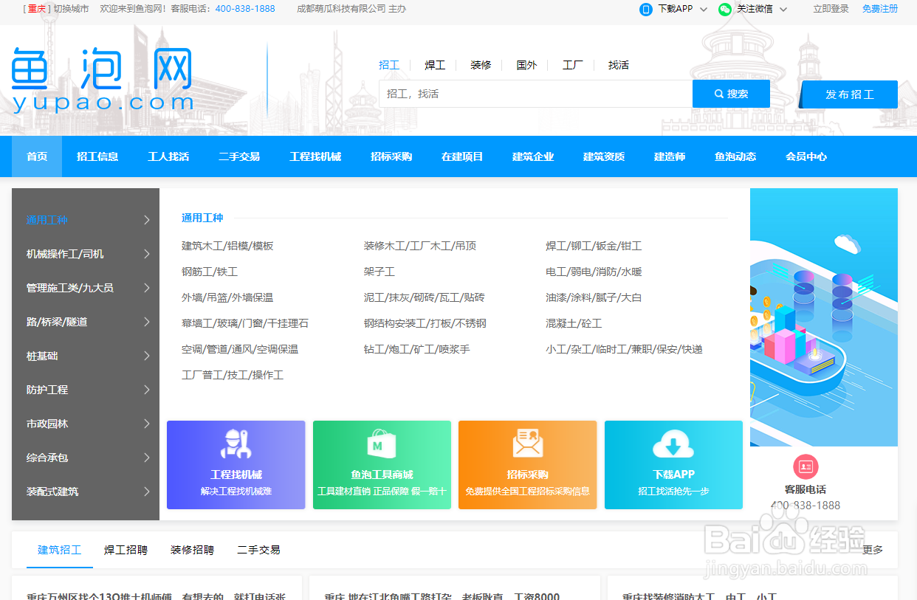Switch to the 二手交易 listing tab

pos(258,550)
